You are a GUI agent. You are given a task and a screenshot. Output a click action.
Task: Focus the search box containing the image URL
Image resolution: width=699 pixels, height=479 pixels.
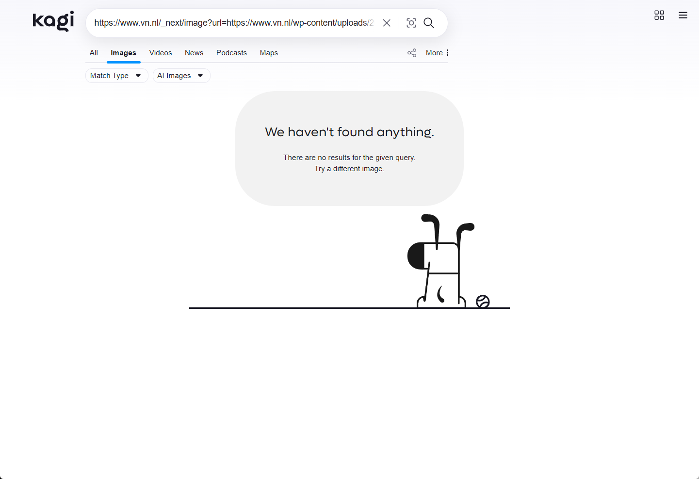point(234,23)
